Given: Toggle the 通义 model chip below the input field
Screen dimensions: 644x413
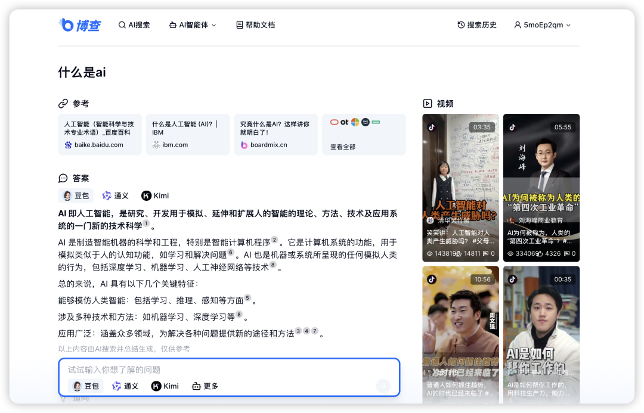Looking at the screenshot, I should tap(125, 386).
